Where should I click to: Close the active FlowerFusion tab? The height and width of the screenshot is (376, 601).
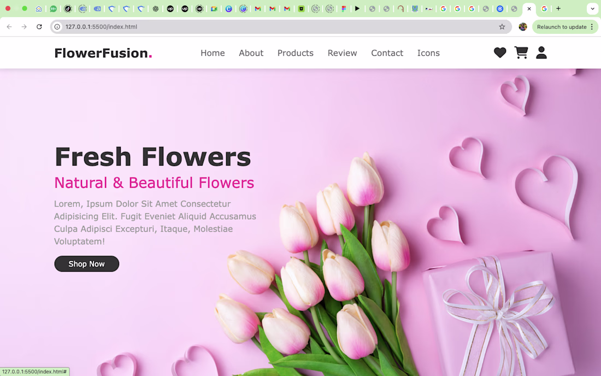click(529, 8)
